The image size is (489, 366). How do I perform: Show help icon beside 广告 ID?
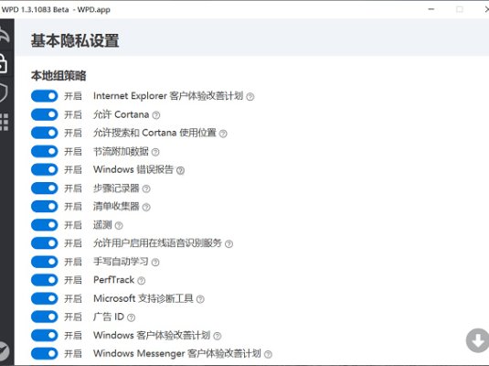click(132, 318)
